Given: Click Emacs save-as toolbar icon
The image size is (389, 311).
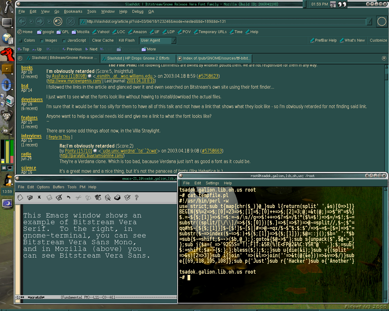Looking at the screenshot, I should coord(59,198).
